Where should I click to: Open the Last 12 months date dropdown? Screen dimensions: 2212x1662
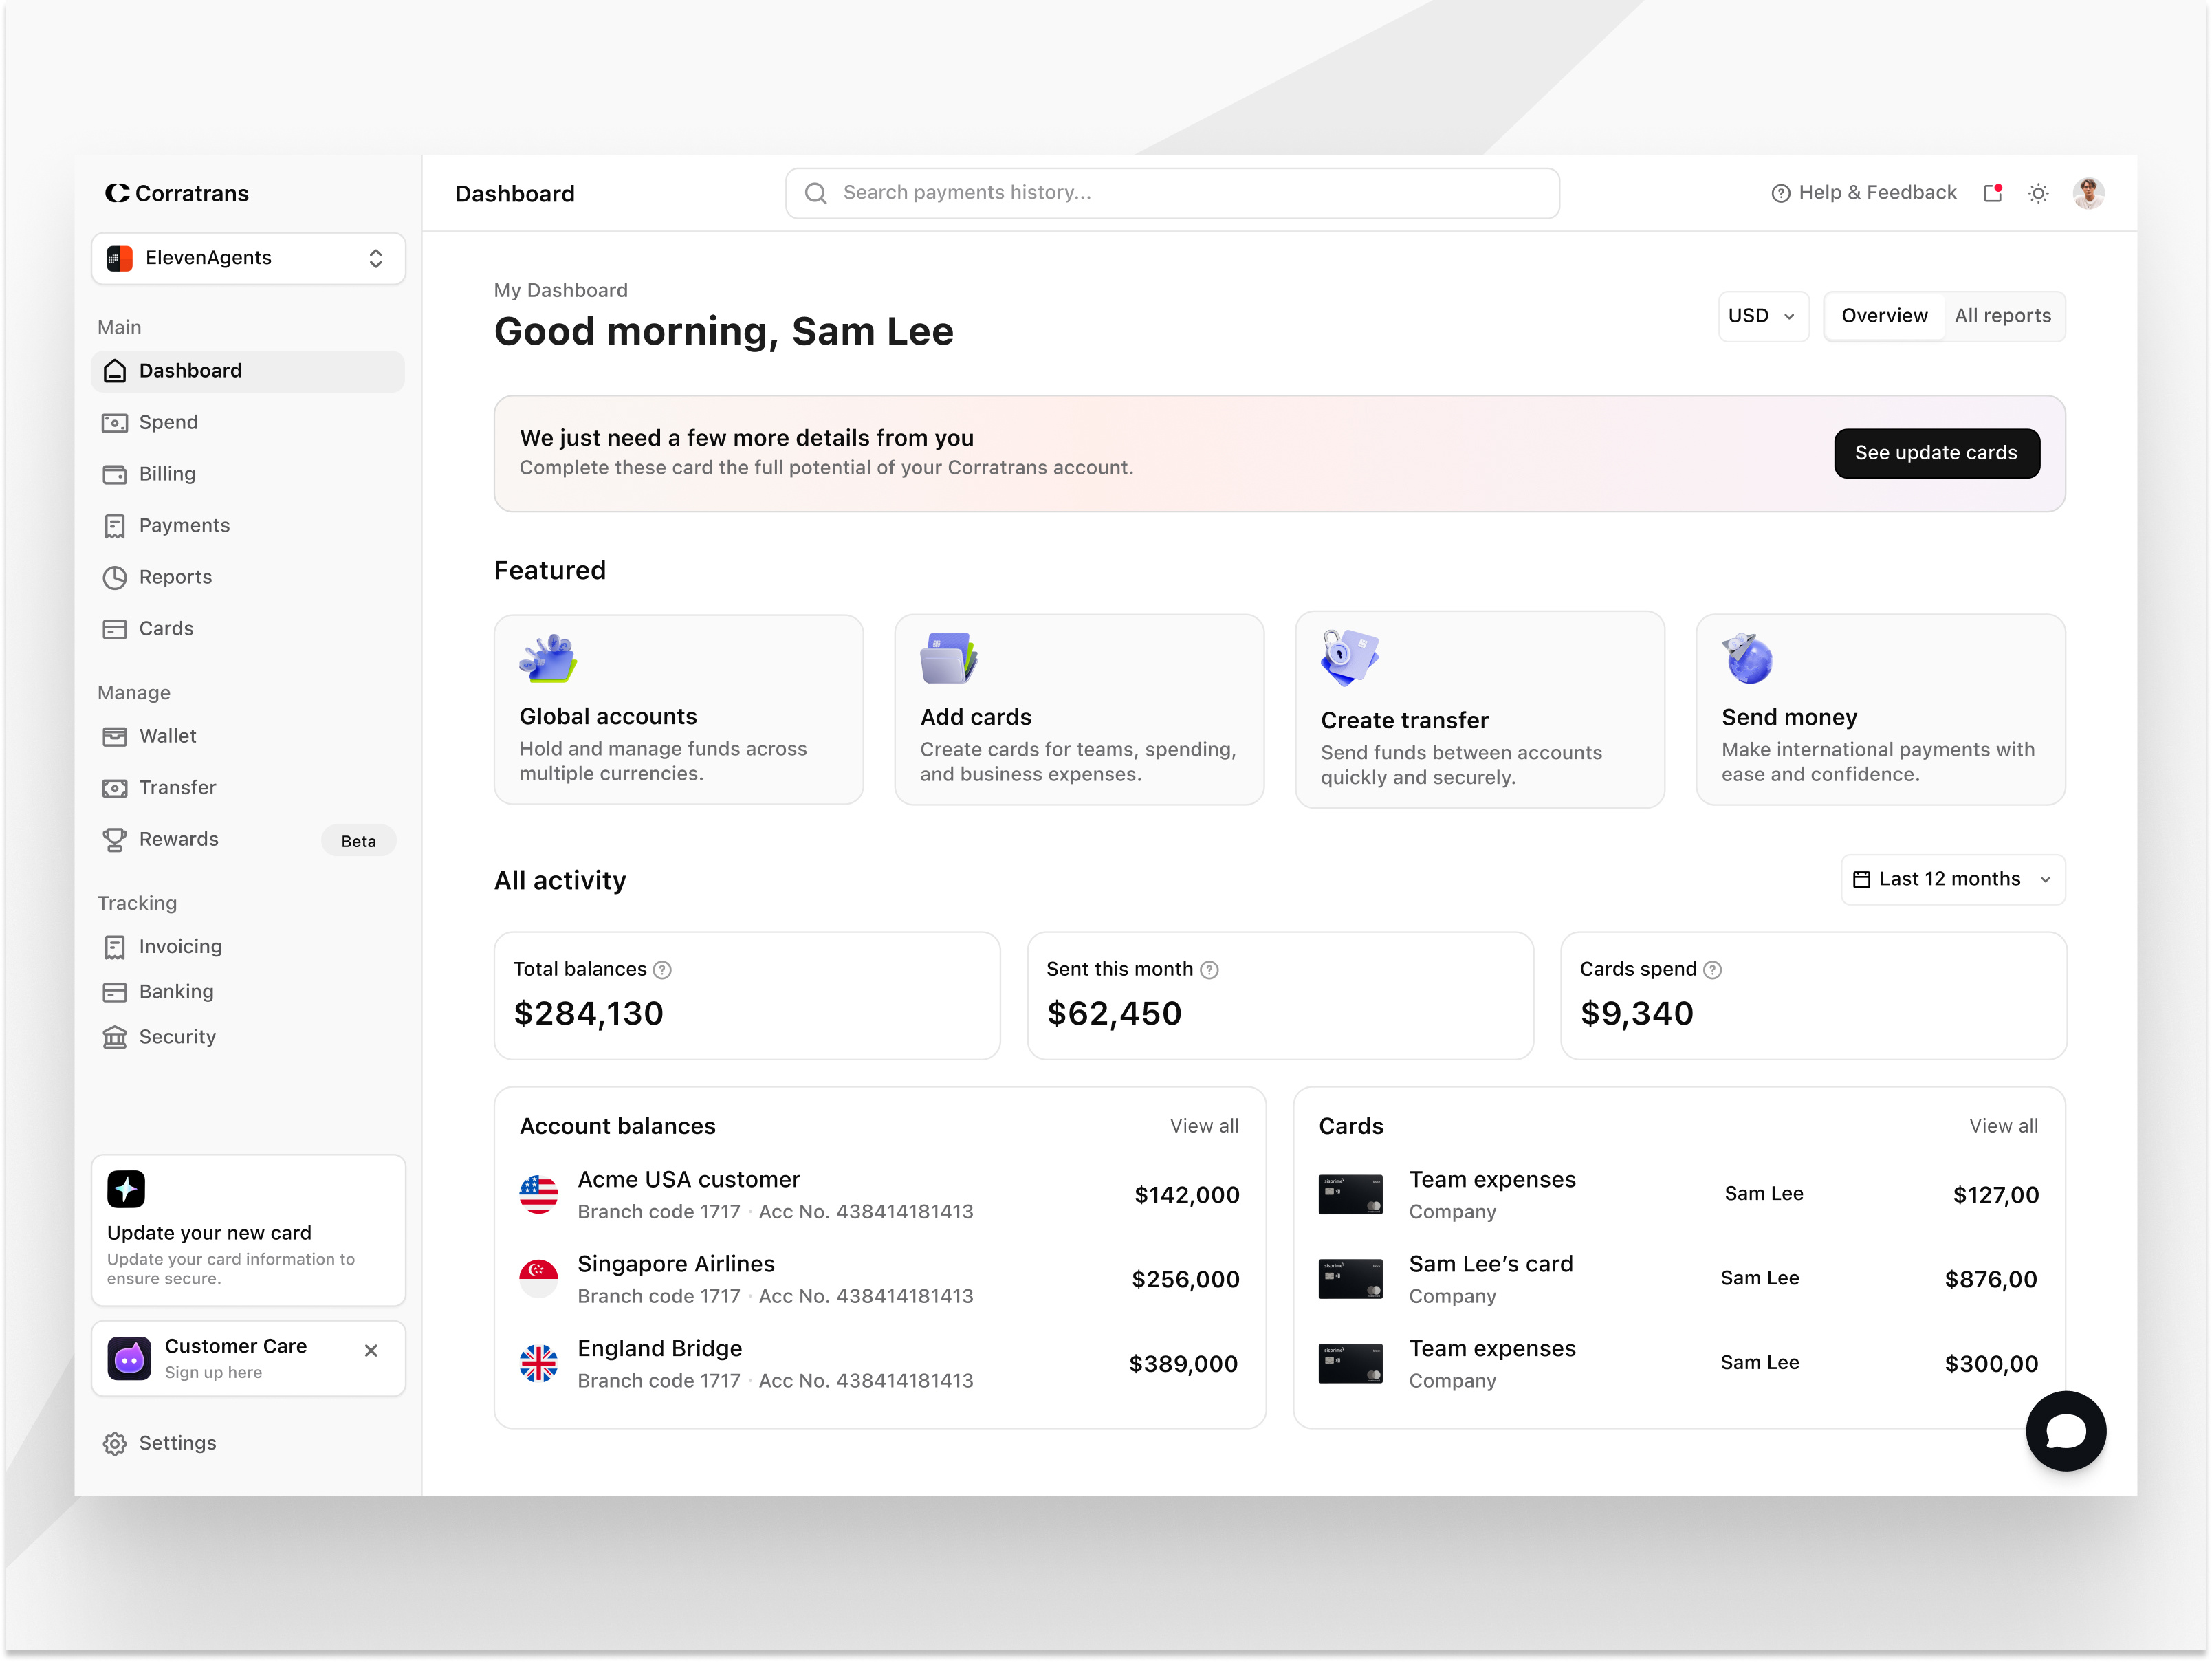point(1952,879)
